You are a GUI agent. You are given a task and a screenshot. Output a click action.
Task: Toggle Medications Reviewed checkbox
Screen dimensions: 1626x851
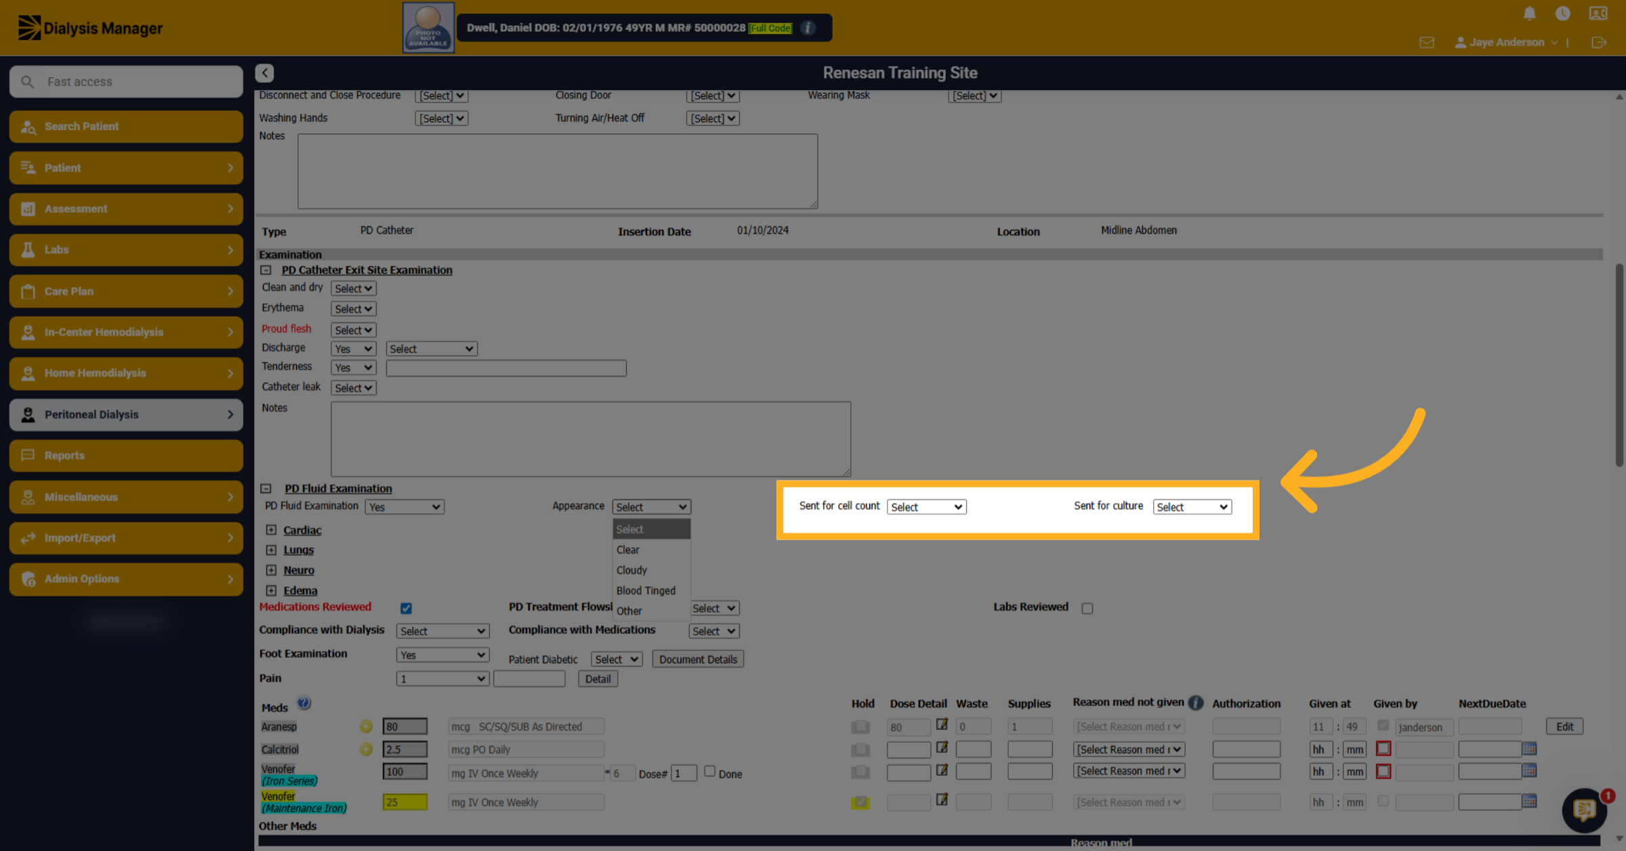click(x=406, y=608)
